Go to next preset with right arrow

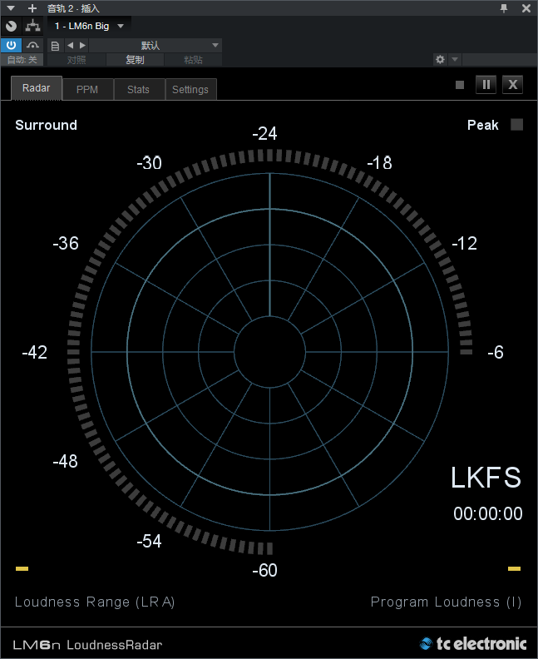pyautogui.click(x=81, y=45)
